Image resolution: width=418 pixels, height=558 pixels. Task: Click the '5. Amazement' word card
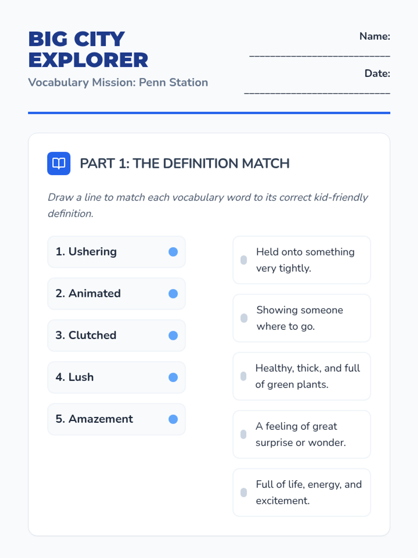pos(104,419)
